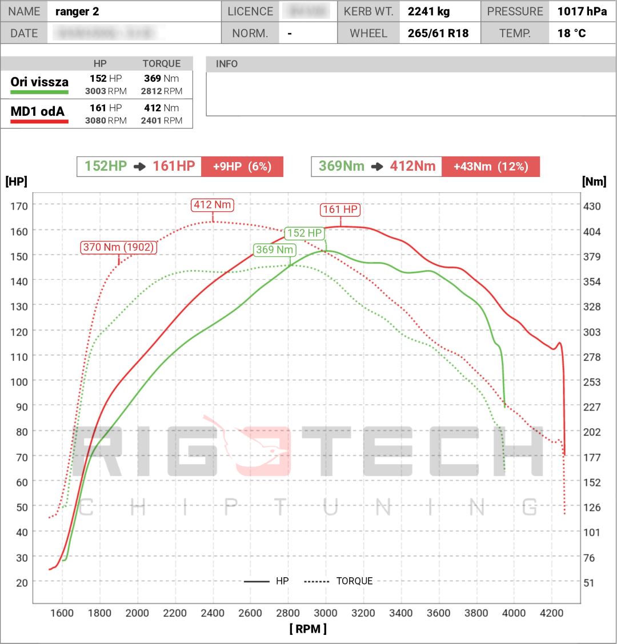Click the 'Ori vissza' run label
Viewport: 617px width, 644px height.
point(39,82)
